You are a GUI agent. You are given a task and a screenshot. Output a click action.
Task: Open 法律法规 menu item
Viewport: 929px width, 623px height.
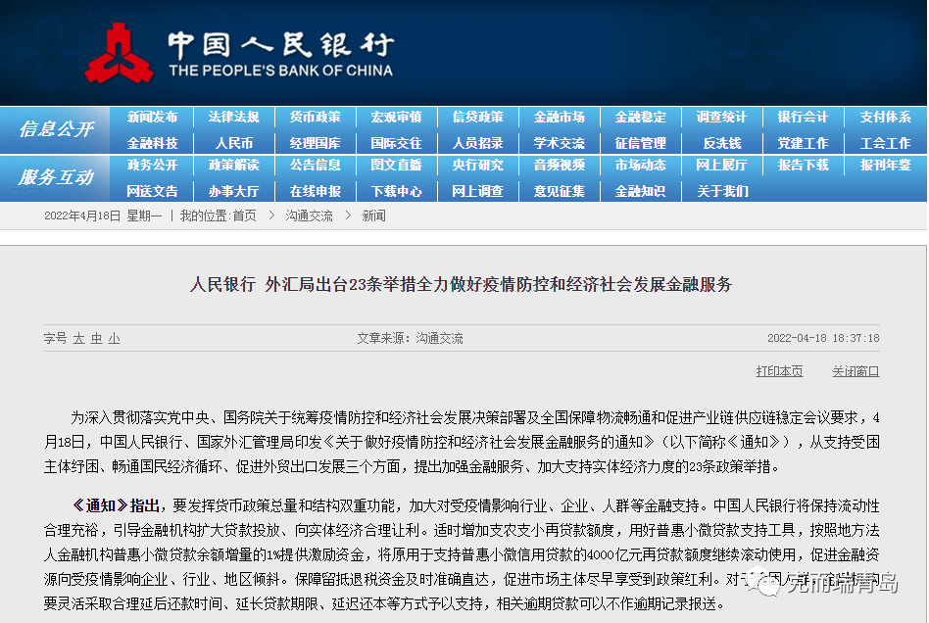[x=233, y=118]
